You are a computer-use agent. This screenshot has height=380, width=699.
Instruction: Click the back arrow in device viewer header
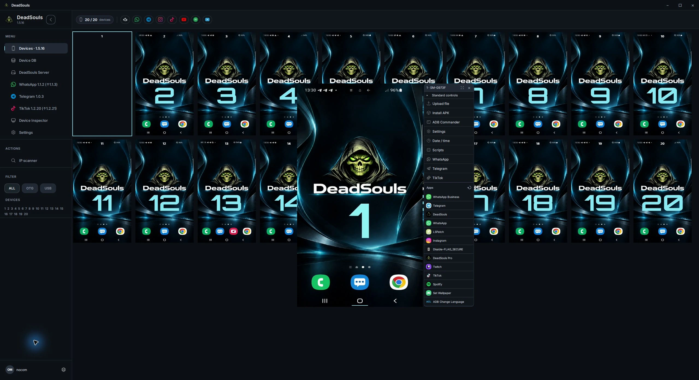(x=368, y=90)
